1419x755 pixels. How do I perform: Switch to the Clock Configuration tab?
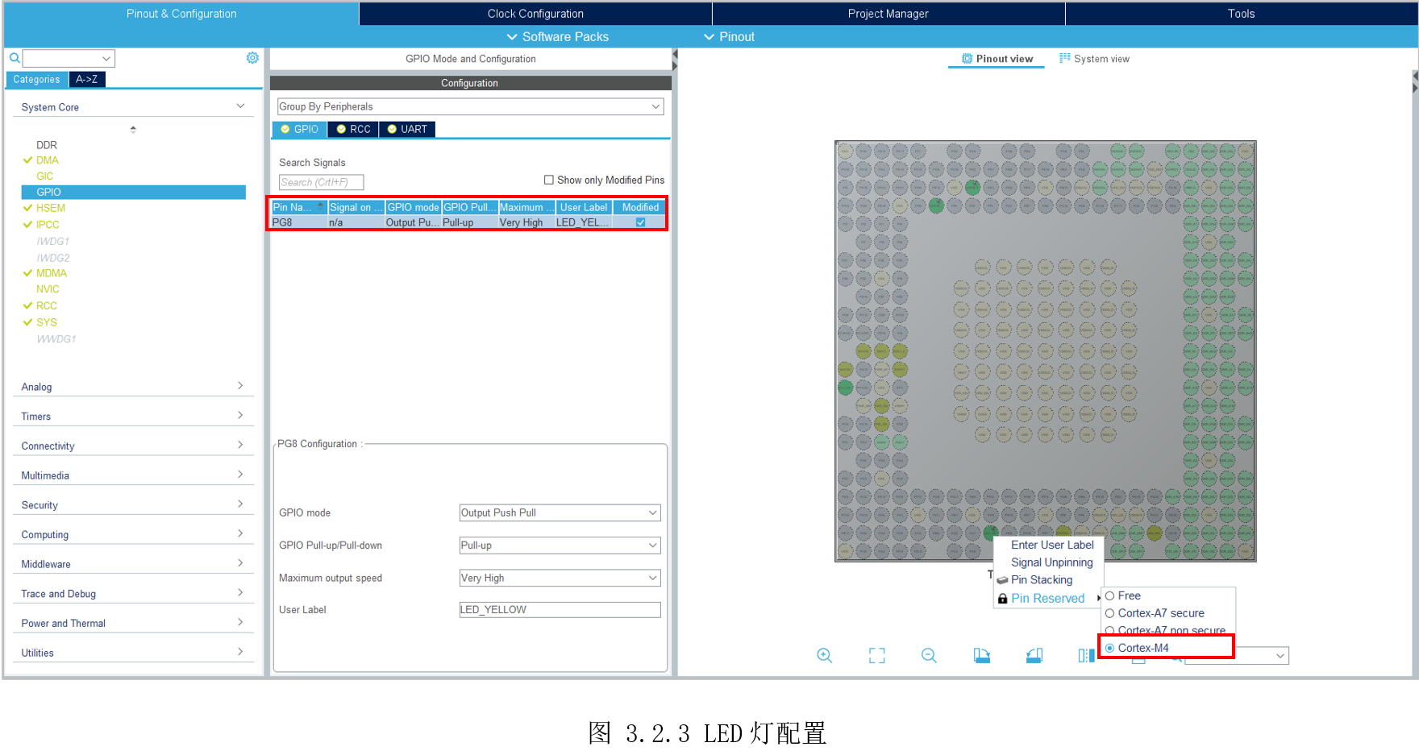tap(535, 14)
